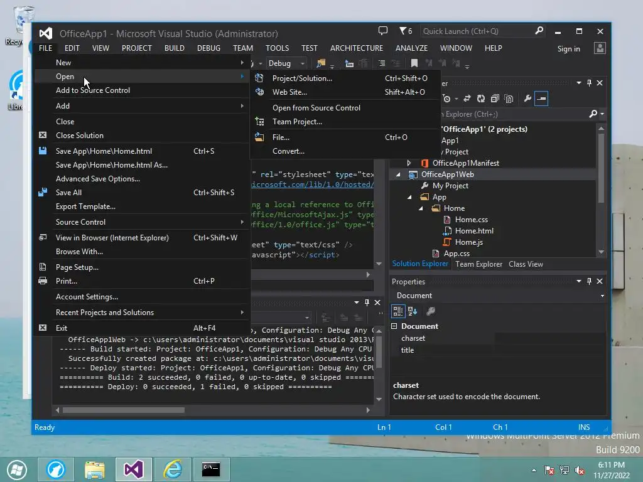
Task: Select the charset property row
Action: click(x=498, y=338)
